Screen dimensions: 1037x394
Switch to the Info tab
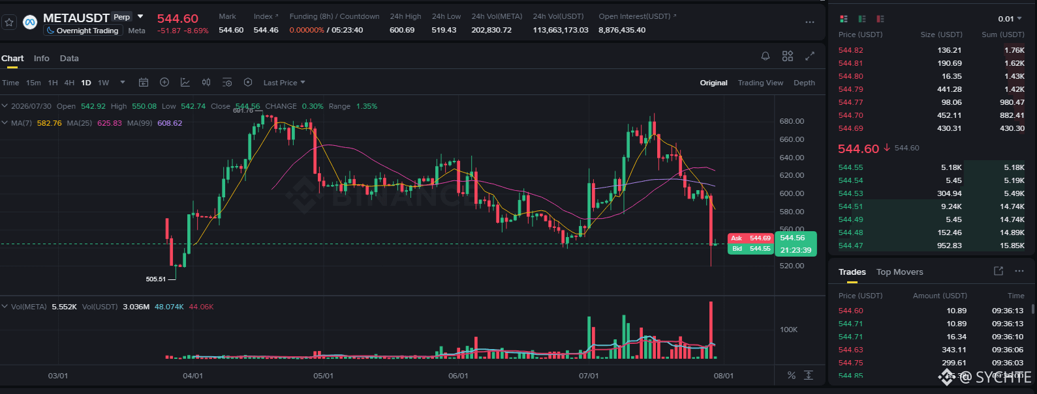coord(42,59)
